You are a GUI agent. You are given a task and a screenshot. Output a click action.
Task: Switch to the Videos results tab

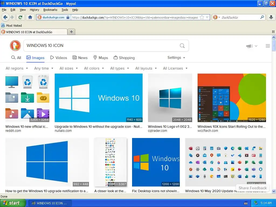[x=58, y=58]
